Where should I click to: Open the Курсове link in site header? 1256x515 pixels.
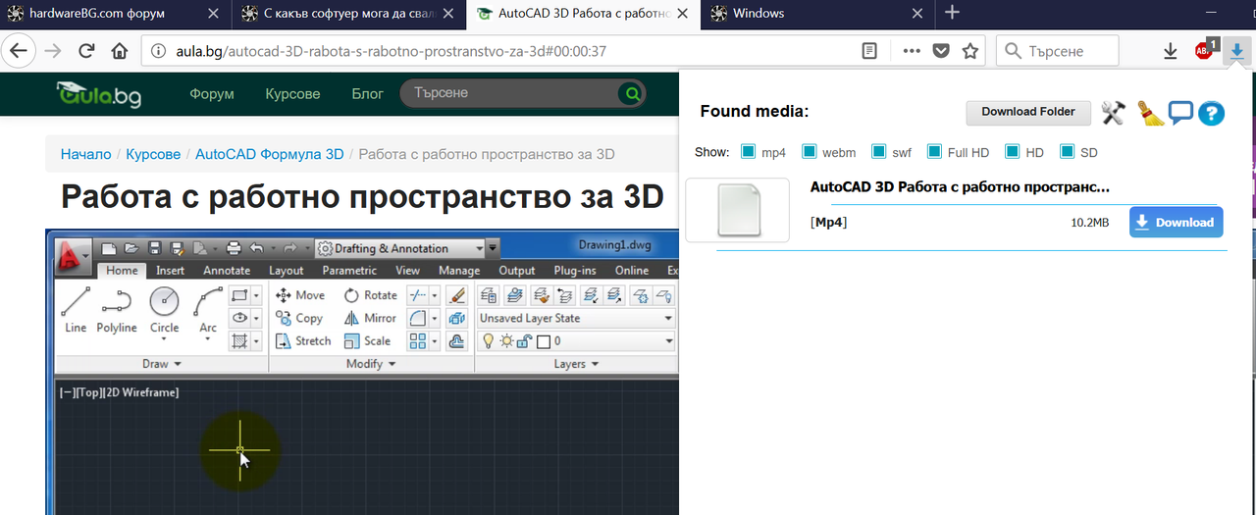(x=292, y=94)
